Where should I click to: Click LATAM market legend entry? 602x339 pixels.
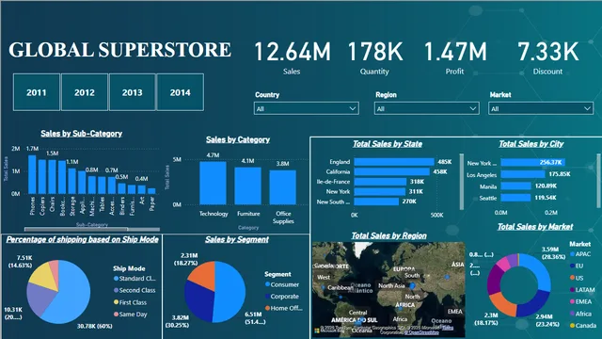point(582,289)
